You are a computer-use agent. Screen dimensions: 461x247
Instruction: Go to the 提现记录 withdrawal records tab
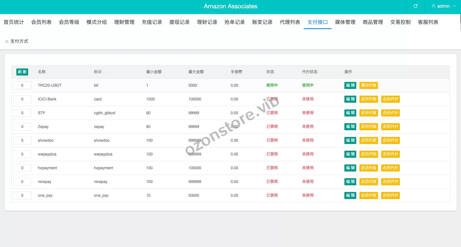tap(179, 22)
